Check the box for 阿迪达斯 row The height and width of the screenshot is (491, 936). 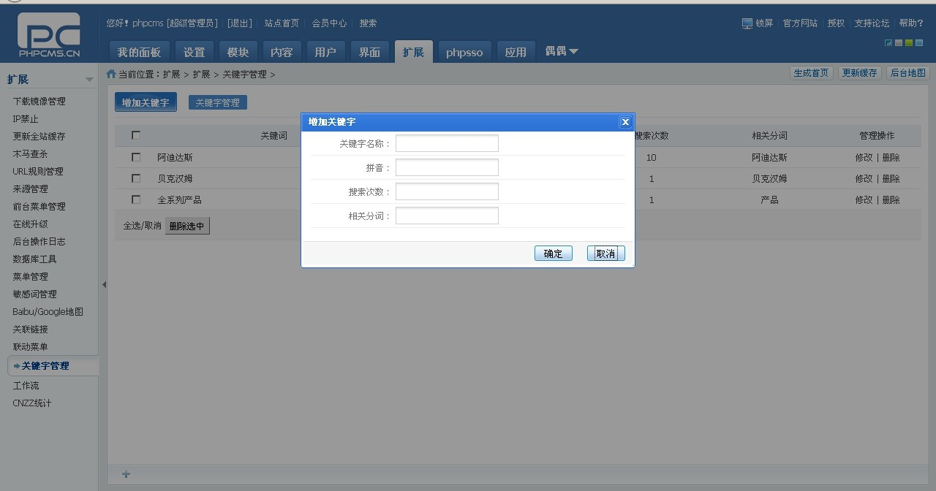point(136,157)
